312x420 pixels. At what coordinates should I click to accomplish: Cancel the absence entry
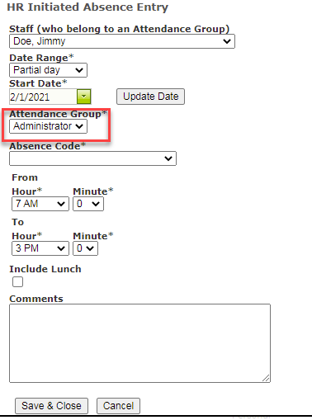[x=118, y=406]
